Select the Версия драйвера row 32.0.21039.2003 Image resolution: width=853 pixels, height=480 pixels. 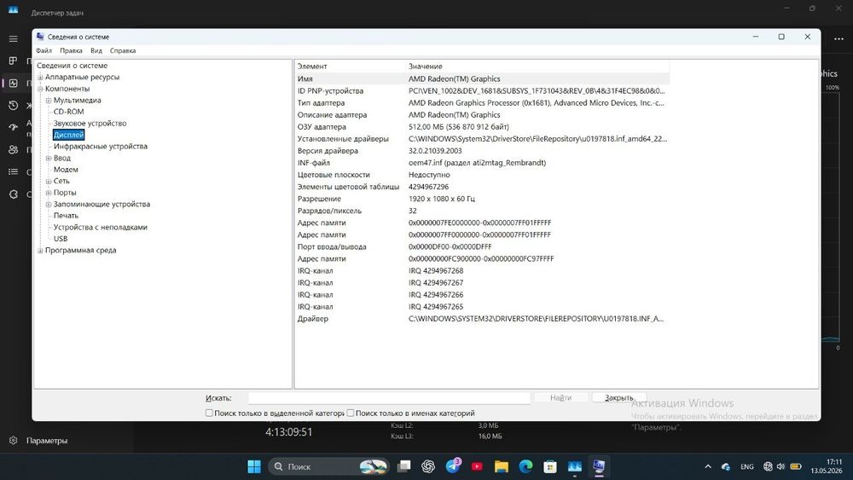(483, 151)
